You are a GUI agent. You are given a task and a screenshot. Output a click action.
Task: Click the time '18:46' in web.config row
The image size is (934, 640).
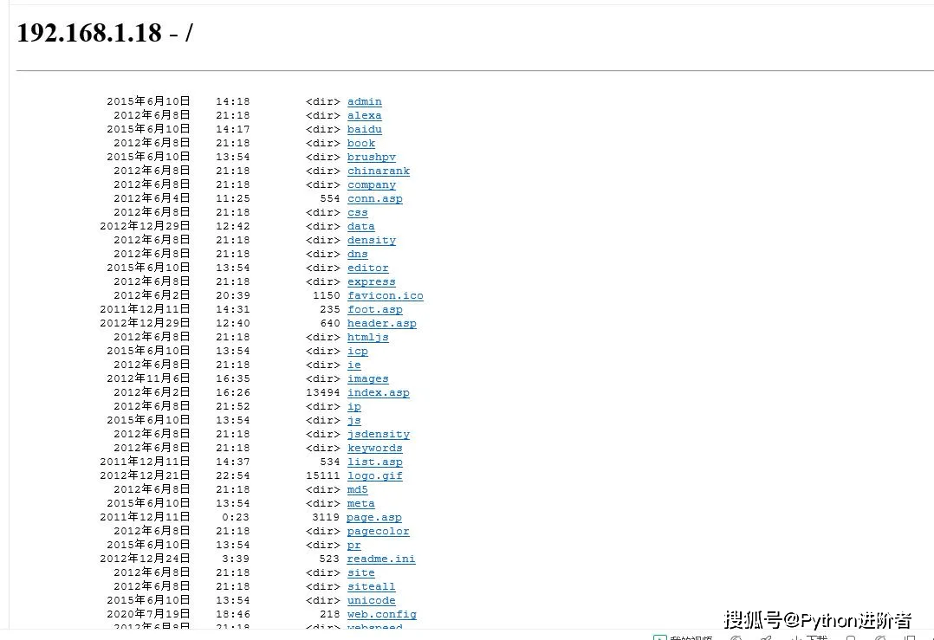click(232, 614)
